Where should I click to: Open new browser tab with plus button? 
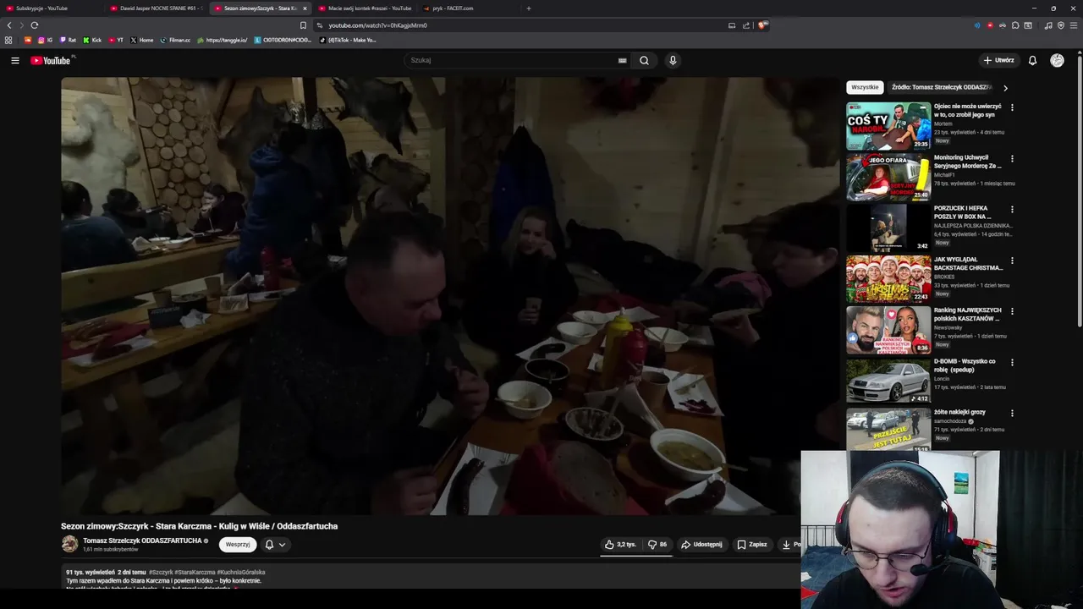529,8
